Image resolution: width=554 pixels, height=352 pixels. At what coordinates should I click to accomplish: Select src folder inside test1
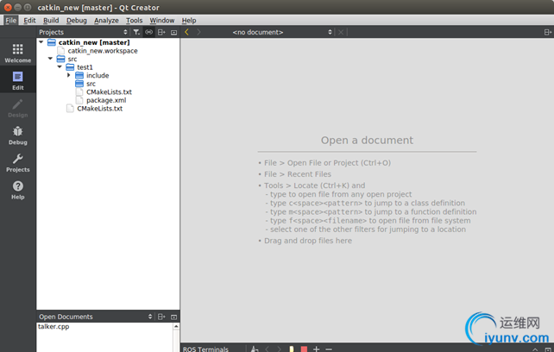click(x=91, y=84)
